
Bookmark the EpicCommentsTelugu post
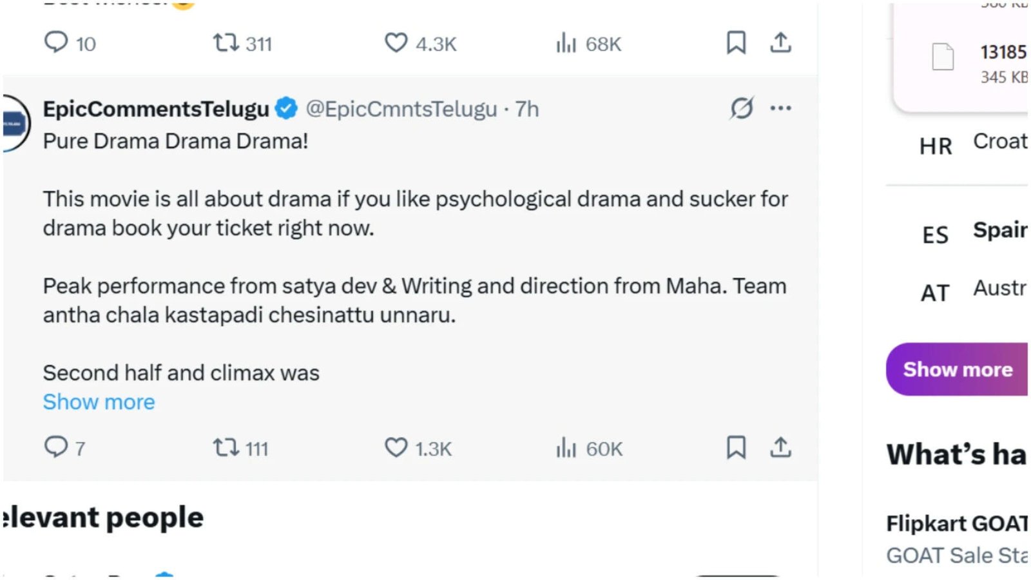pos(736,447)
